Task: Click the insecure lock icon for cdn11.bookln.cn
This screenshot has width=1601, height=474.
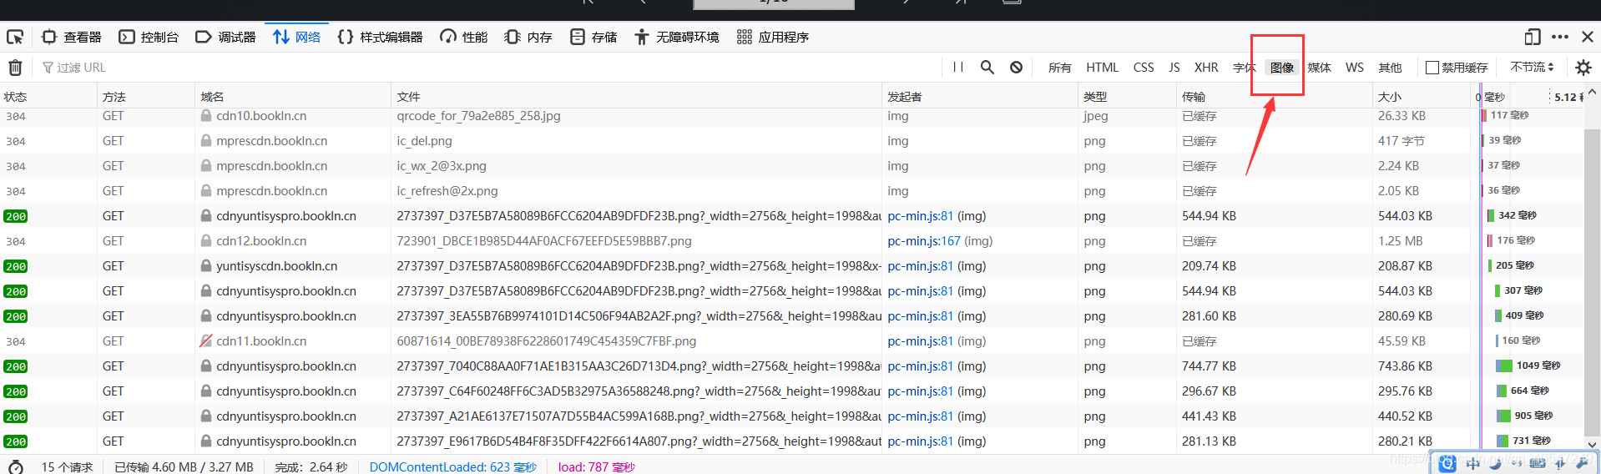Action: [x=206, y=340]
